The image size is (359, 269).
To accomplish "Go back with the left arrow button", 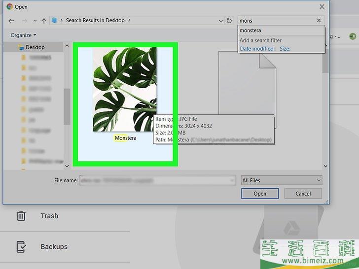I will (11, 21).
